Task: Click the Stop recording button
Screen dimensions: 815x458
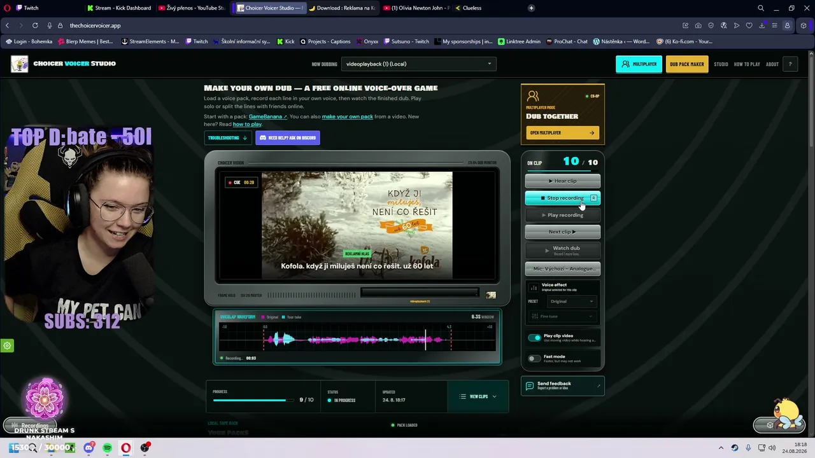Action: click(x=563, y=198)
